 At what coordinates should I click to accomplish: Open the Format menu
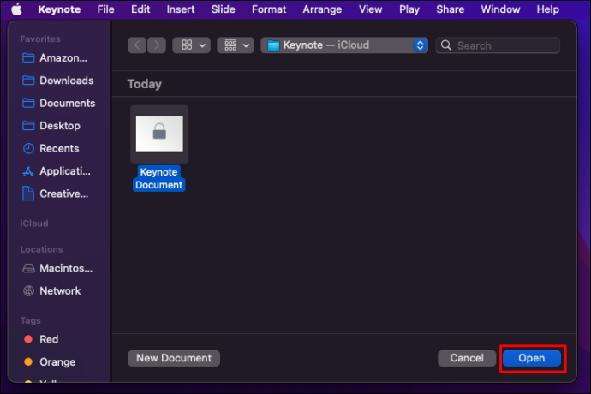pyautogui.click(x=269, y=9)
